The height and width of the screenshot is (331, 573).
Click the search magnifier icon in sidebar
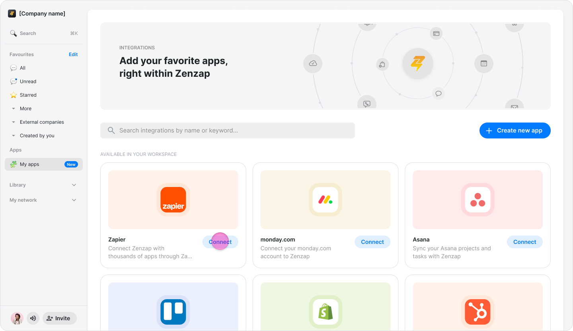click(x=14, y=33)
